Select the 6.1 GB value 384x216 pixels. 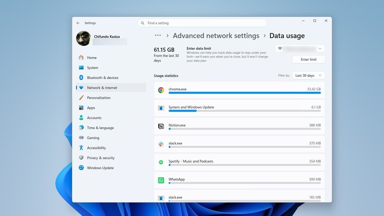[316, 108]
